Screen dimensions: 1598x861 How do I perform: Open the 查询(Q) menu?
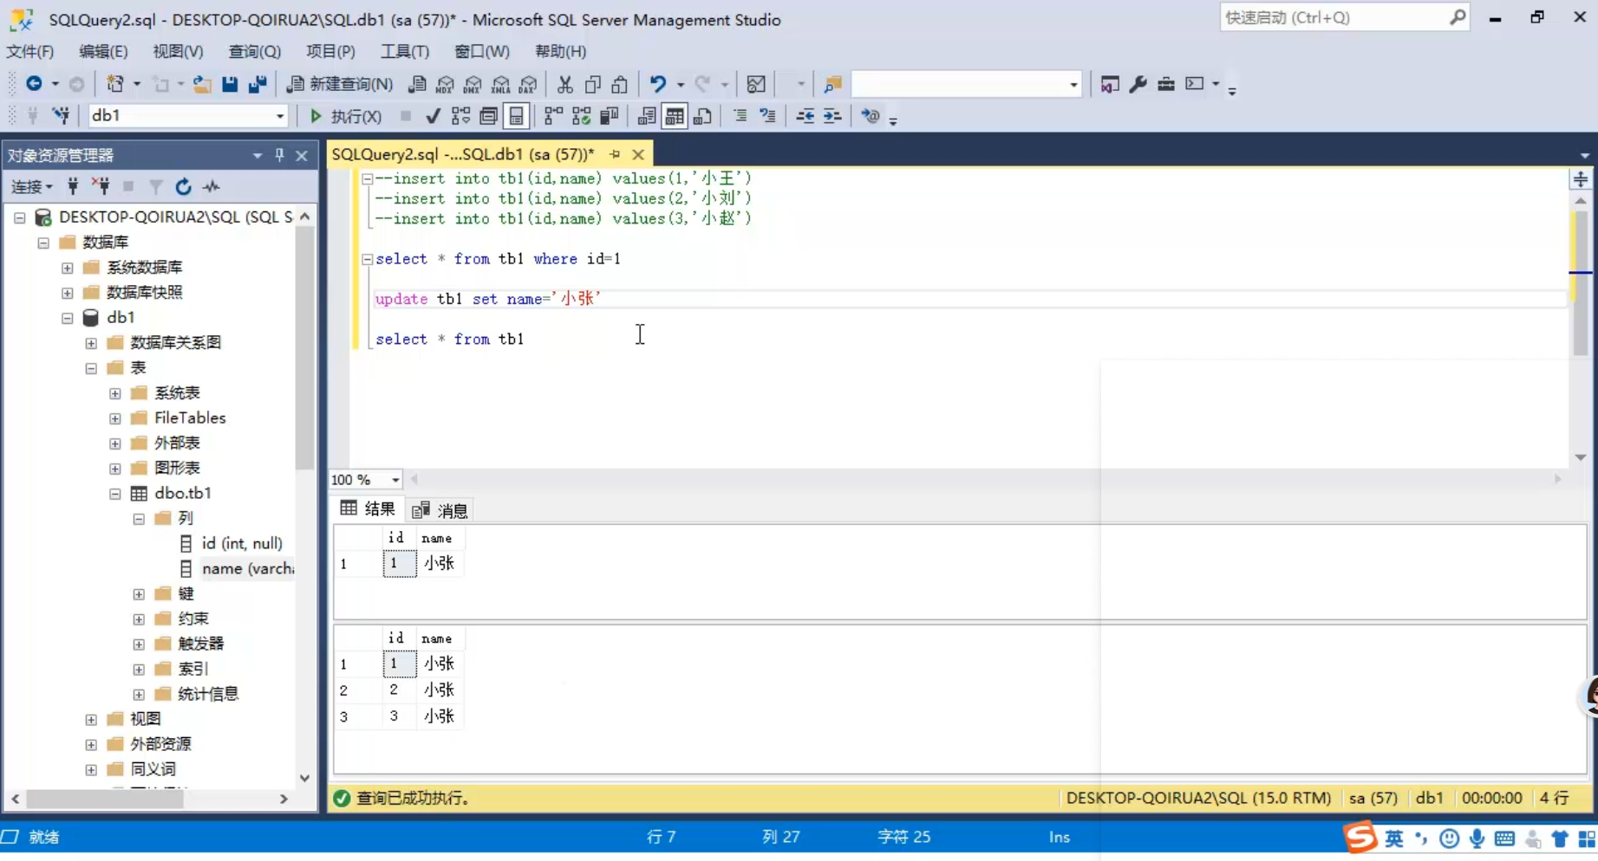point(254,51)
